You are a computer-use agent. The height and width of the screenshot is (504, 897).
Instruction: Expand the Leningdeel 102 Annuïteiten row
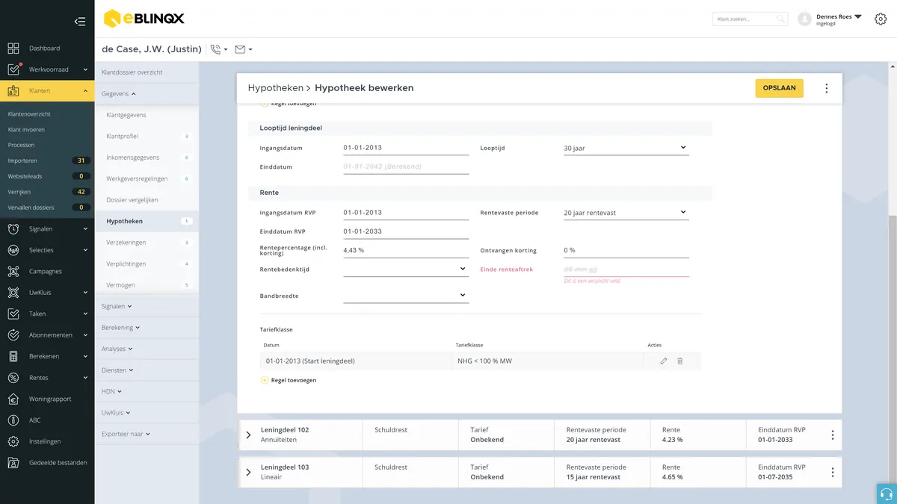click(248, 435)
